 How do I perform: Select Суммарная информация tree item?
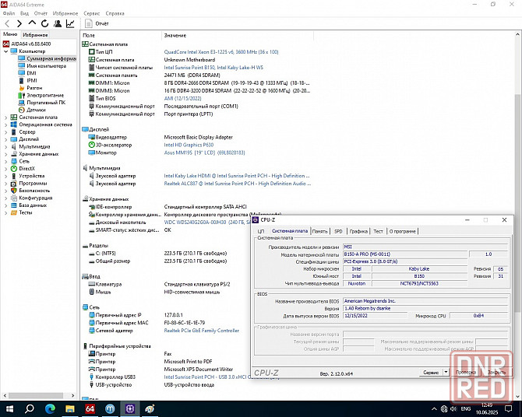click(51, 58)
